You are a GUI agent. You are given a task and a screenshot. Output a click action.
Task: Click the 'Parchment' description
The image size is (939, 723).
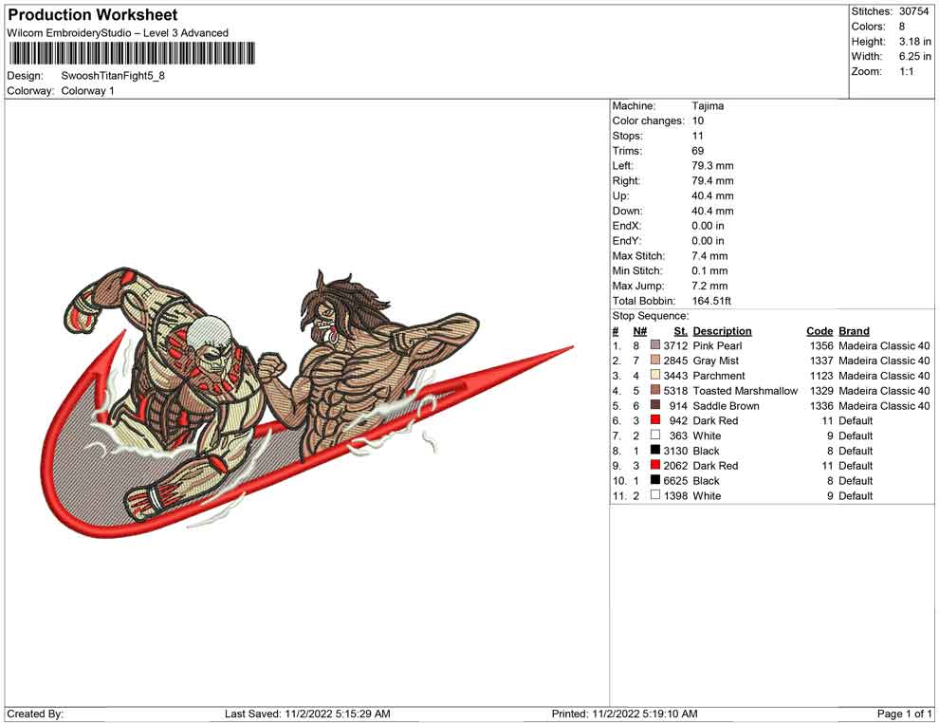click(719, 376)
